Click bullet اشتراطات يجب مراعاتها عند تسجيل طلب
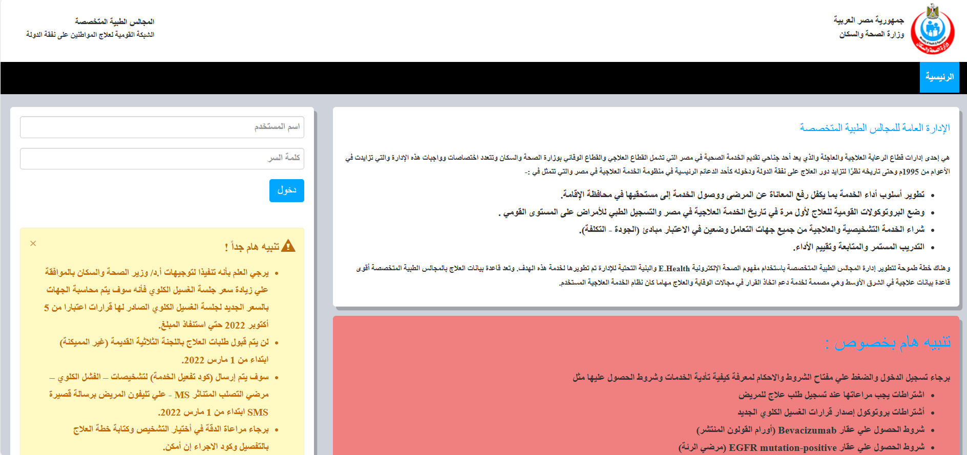Screen dimensions: 967x455 (x=831, y=395)
